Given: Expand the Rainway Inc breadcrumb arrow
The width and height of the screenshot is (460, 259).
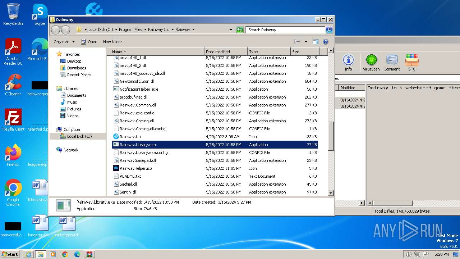Looking at the screenshot, I should (x=172, y=30).
